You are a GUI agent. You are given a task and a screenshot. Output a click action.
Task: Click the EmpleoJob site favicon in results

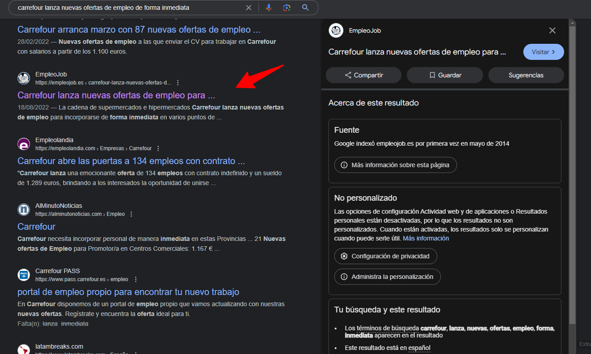[x=24, y=78]
